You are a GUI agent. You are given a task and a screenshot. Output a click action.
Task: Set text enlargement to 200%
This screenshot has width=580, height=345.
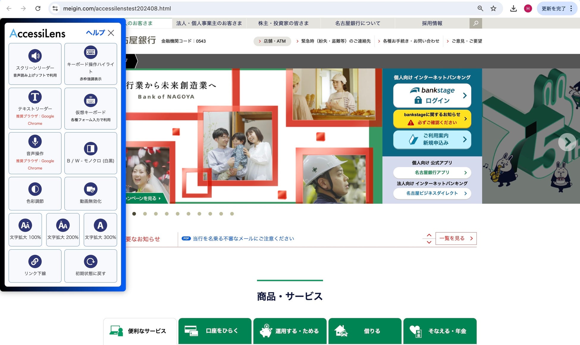coord(63,229)
